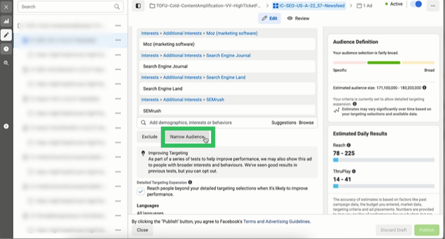Open the more options ellipsis in top bar
Viewport: 445px width, 239px height.
click(433, 6)
